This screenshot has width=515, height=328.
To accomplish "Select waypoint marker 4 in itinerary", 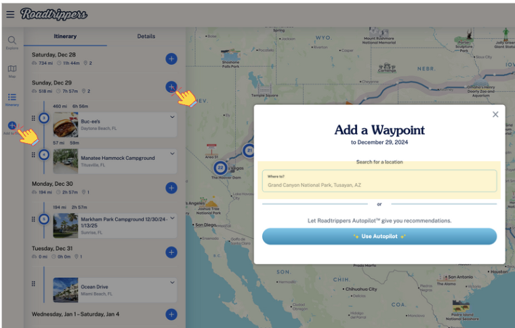I will [x=44, y=155].
